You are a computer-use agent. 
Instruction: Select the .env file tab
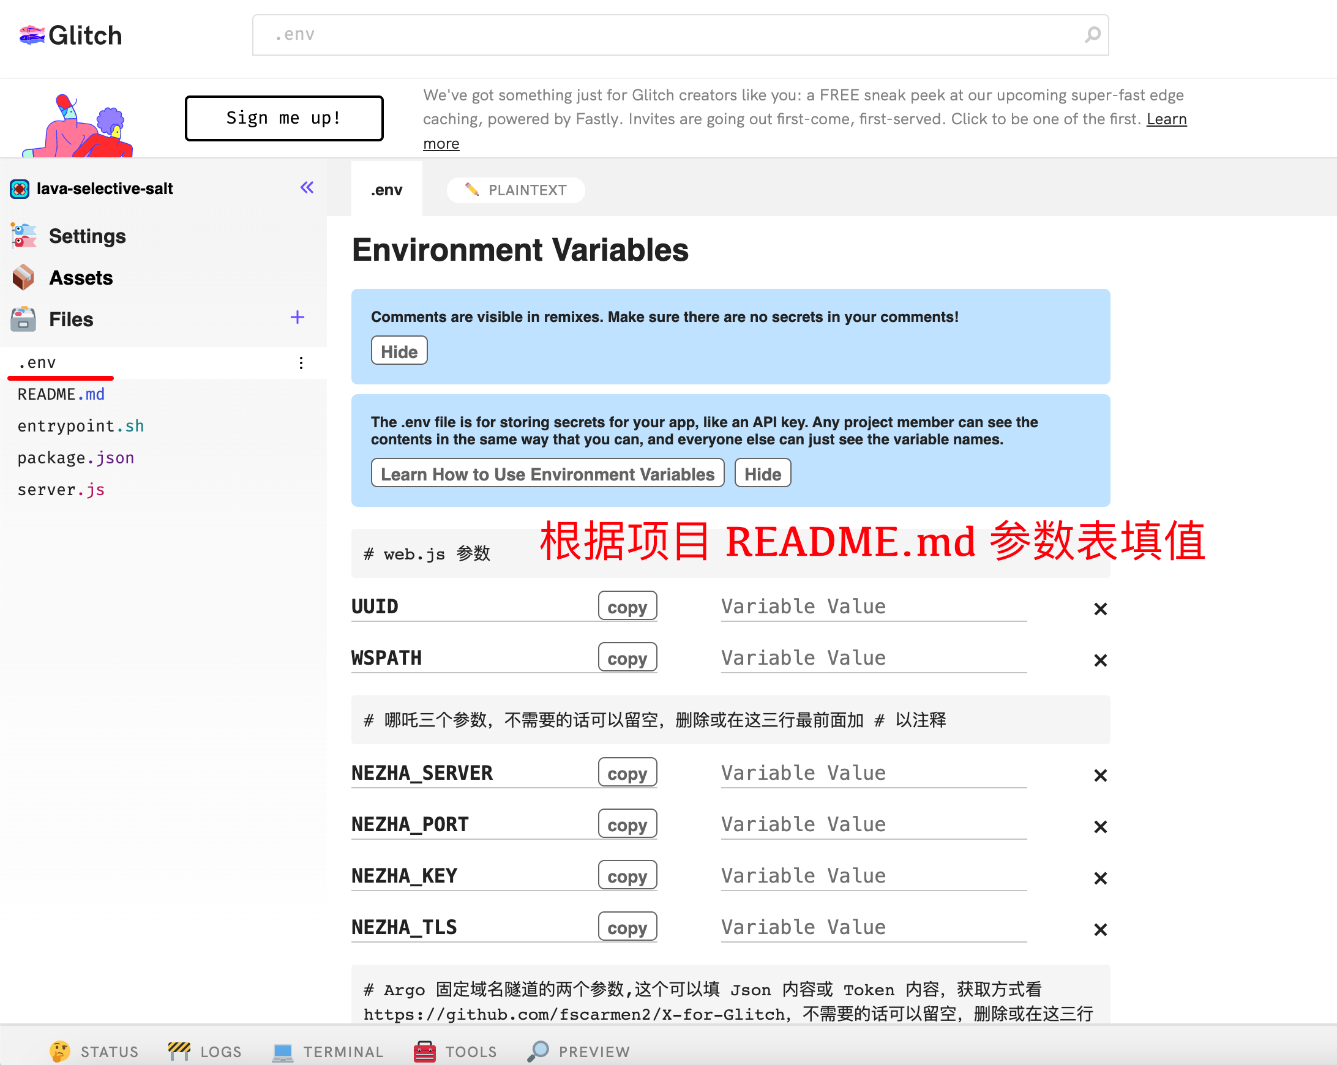click(386, 189)
